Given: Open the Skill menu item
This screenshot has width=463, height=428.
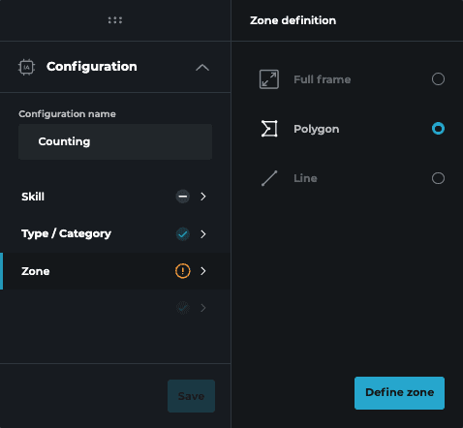Looking at the screenshot, I should pos(115,197).
